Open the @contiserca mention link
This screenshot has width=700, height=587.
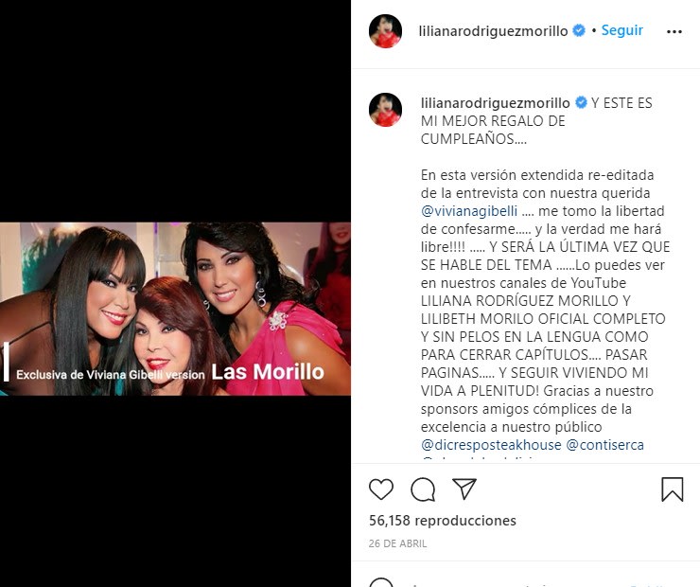point(604,445)
